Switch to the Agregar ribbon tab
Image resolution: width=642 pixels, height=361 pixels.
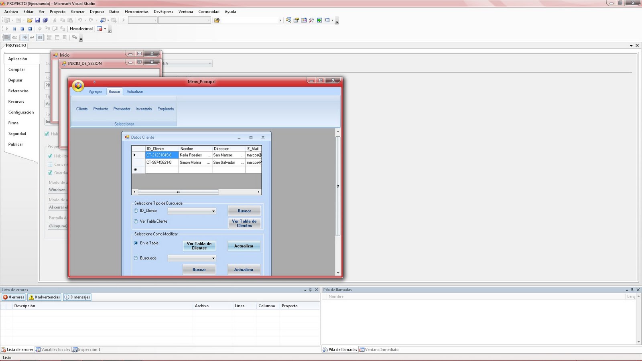(95, 91)
